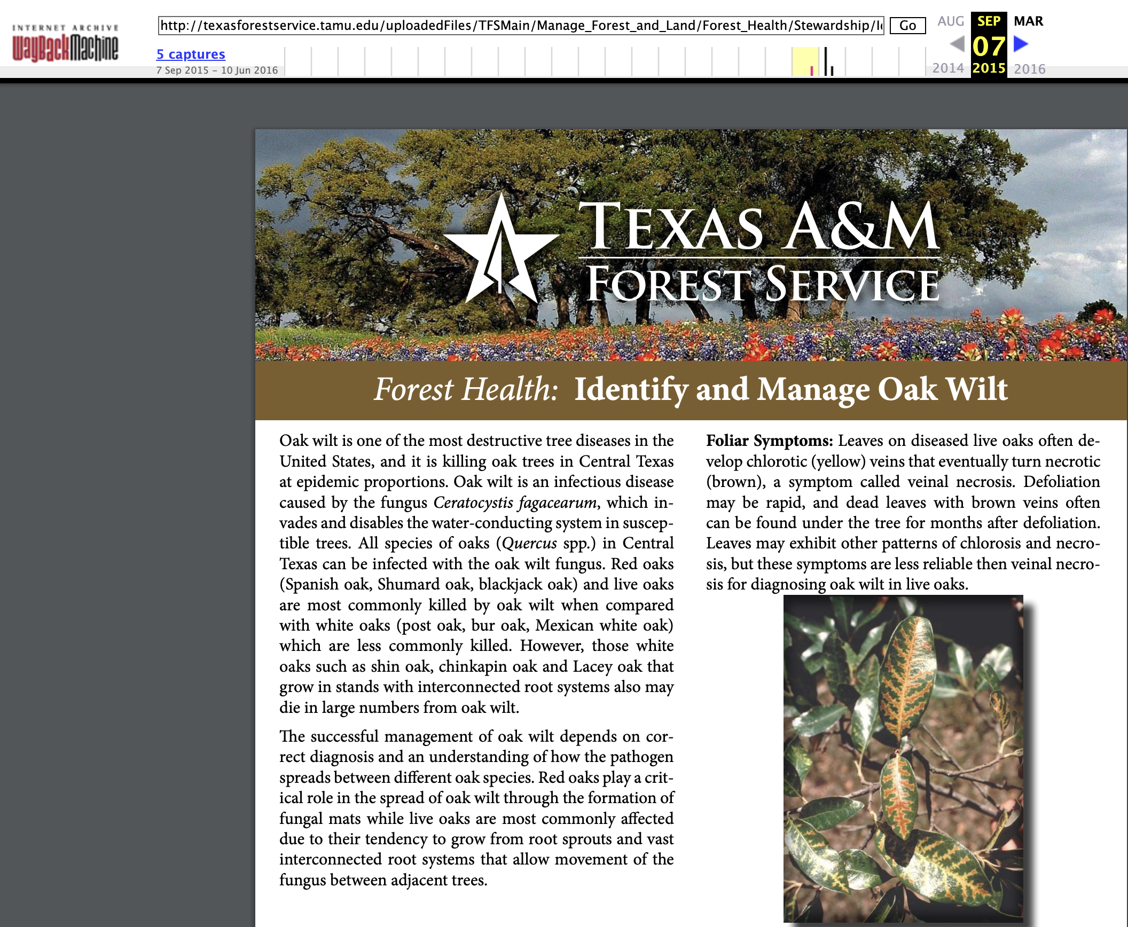Click the pink capture marker in timeline

coord(812,71)
